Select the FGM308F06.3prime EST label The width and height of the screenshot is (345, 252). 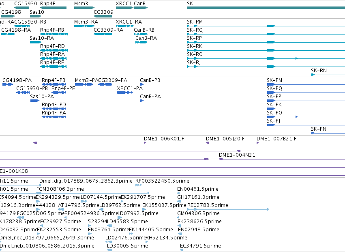click(60, 190)
